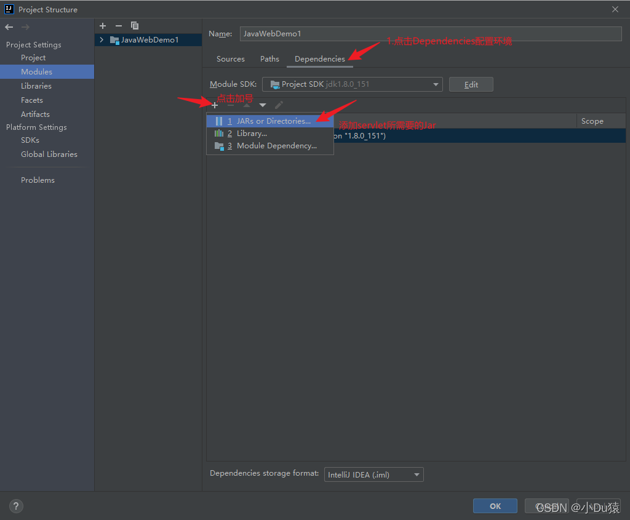Click into the module Name field
The width and height of the screenshot is (630, 520).
pos(431,34)
